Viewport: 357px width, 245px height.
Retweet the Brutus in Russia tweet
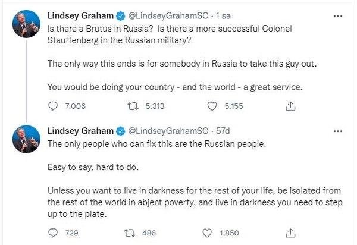tap(133, 106)
